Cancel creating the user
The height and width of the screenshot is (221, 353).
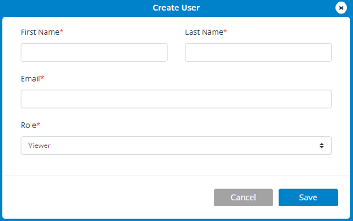pyautogui.click(x=243, y=198)
